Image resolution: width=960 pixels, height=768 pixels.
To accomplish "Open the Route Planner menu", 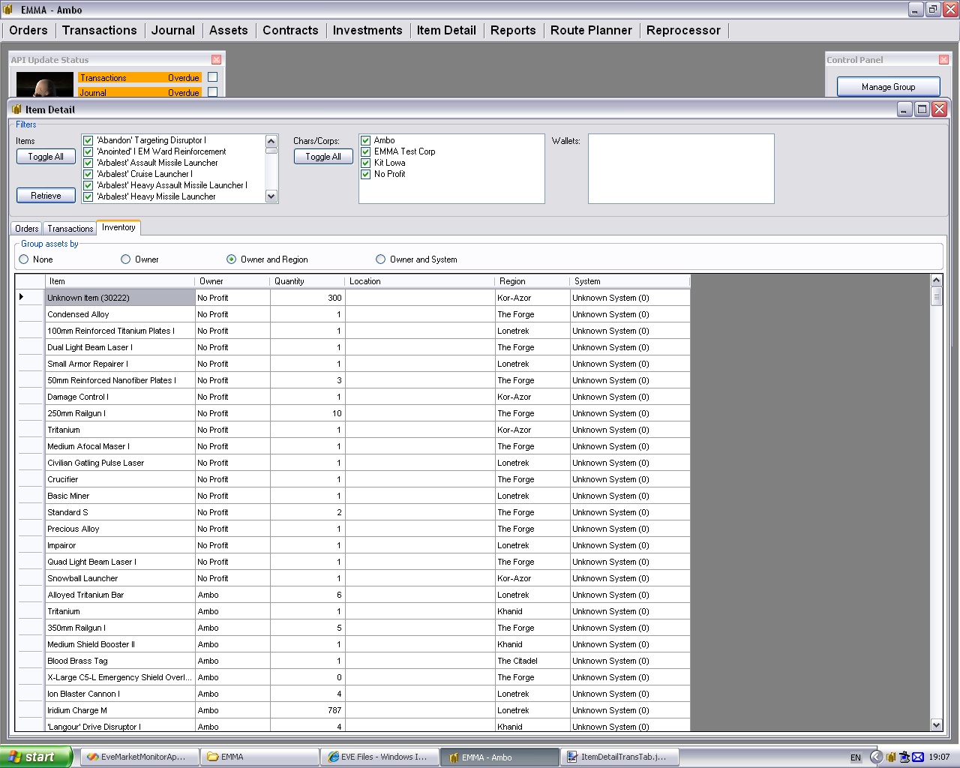I will [590, 30].
